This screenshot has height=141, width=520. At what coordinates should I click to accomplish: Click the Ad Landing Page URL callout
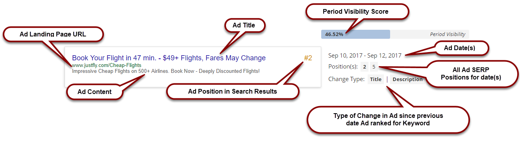coord(53,34)
